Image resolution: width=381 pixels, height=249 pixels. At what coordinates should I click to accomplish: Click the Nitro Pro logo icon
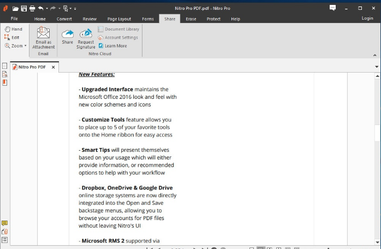[5, 9]
